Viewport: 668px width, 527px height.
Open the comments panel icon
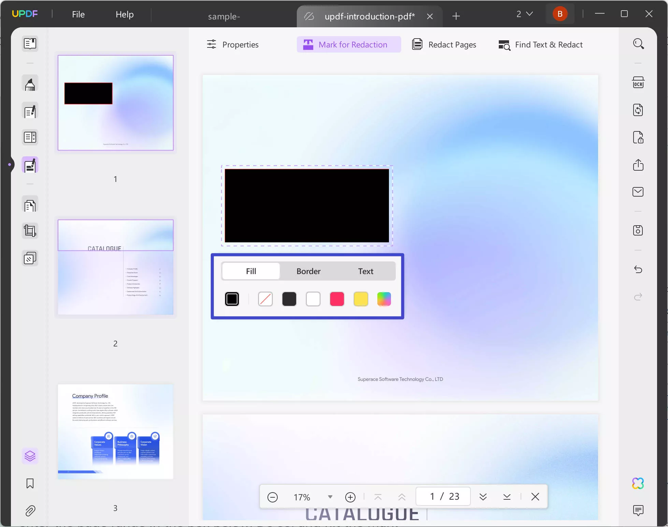(638, 511)
